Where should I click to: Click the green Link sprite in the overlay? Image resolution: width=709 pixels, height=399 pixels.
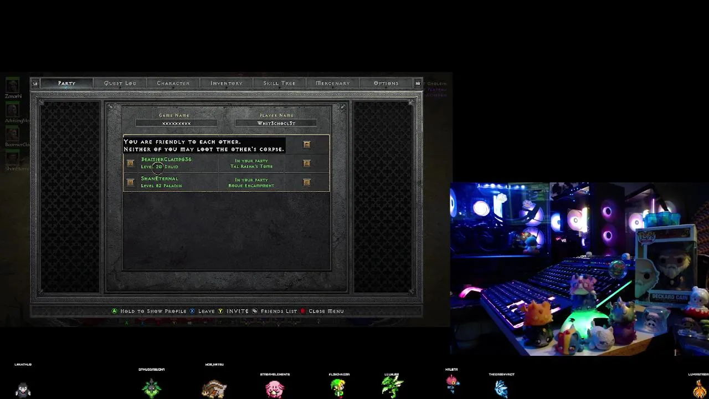pyautogui.click(x=338, y=387)
